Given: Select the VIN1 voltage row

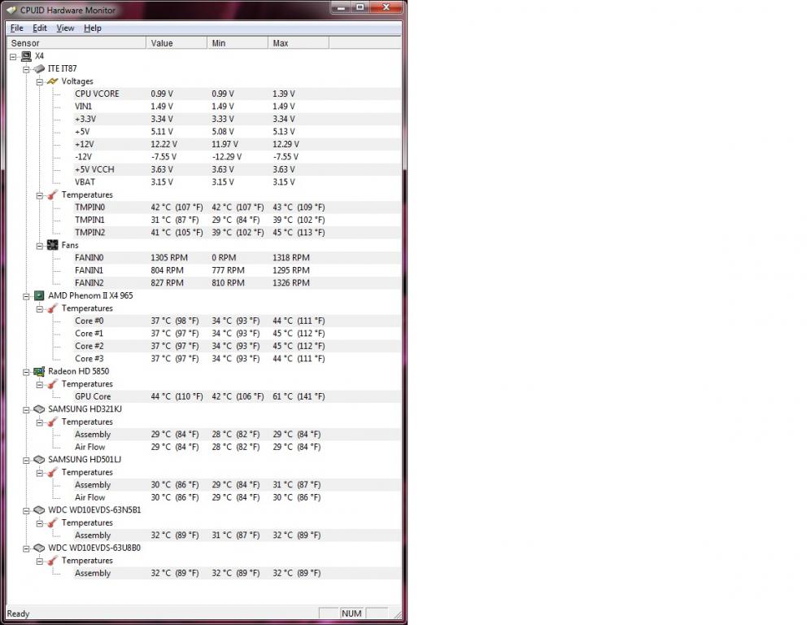Looking at the screenshot, I should (237, 107).
